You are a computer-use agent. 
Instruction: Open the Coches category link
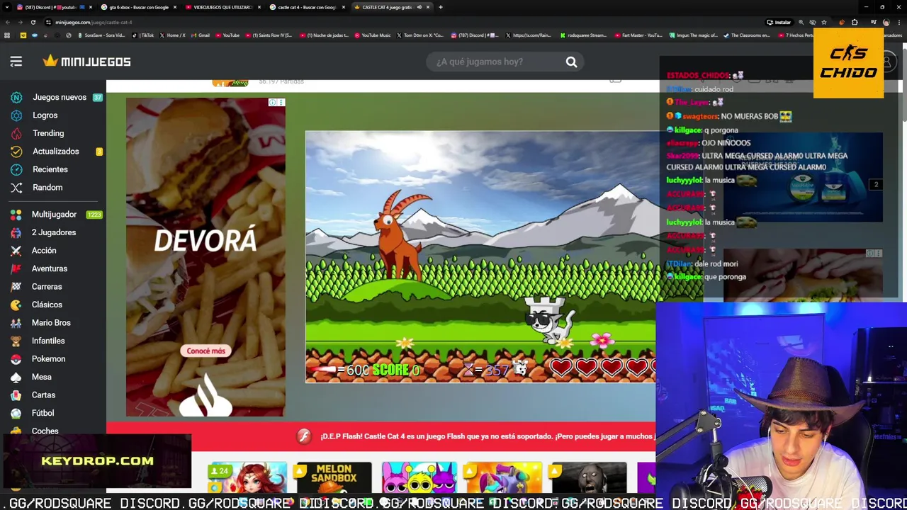45,431
